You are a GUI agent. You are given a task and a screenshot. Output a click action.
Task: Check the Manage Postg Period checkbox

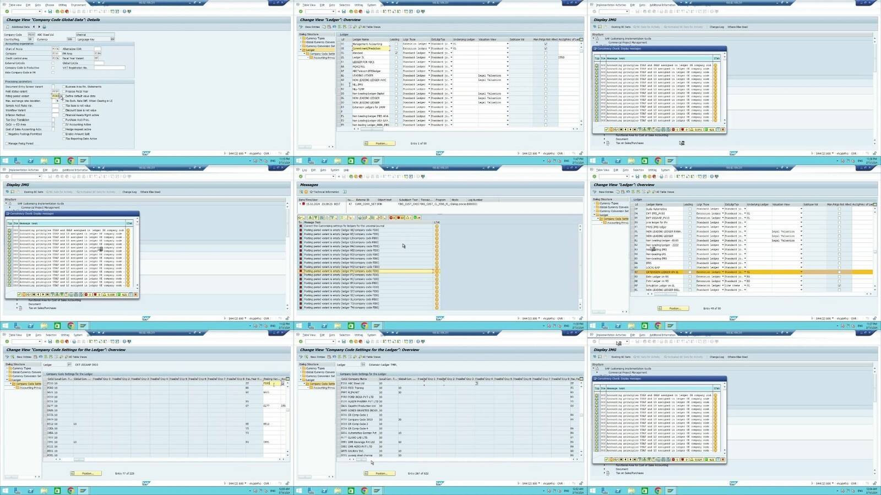pos(7,143)
